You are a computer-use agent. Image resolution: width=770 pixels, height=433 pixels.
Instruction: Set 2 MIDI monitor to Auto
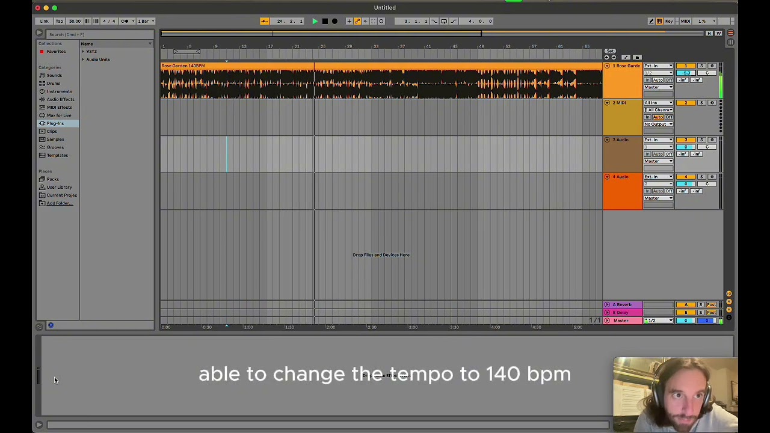pyautogui.click(x=658, y=117)
